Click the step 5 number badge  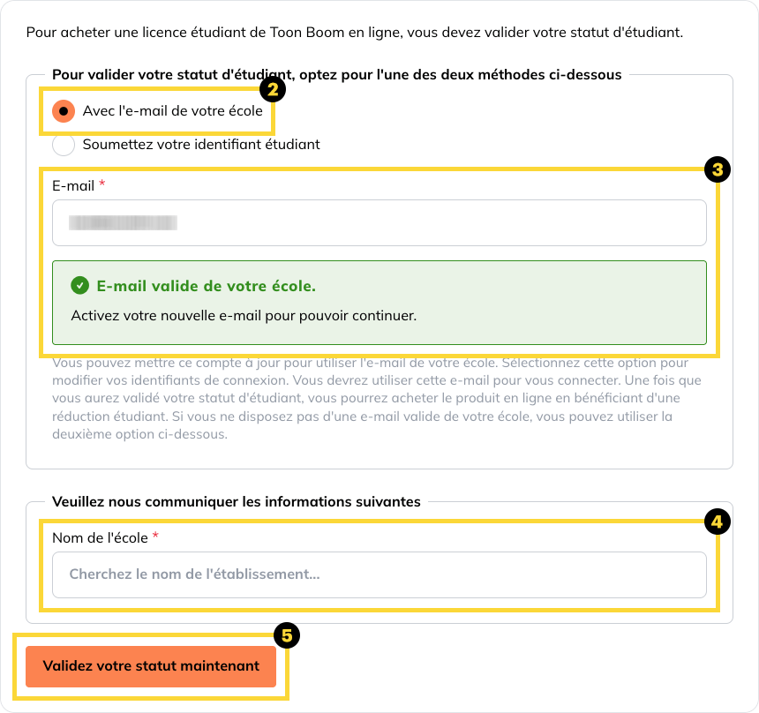286,634
